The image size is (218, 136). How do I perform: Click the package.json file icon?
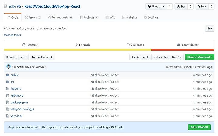pyautogui.click(x=8, y=102)
